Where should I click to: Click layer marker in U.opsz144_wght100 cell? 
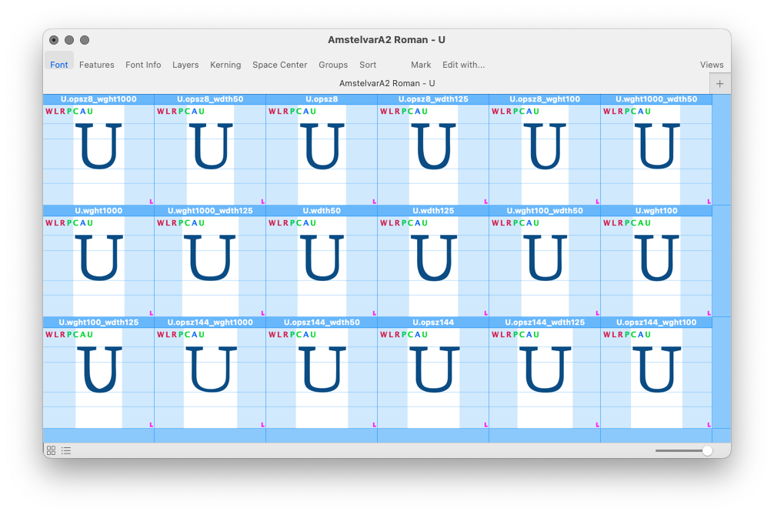tap(709, 424)
